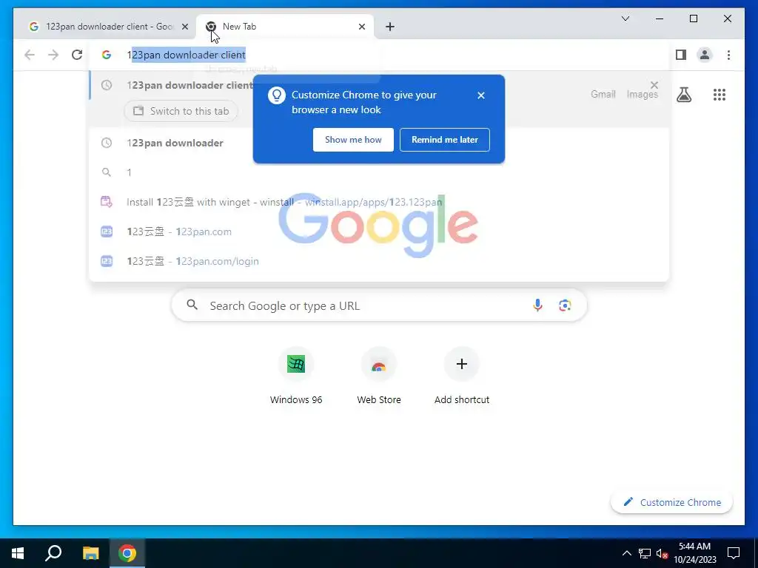Close the 123pan downloader client tab

tap(184, 27)
